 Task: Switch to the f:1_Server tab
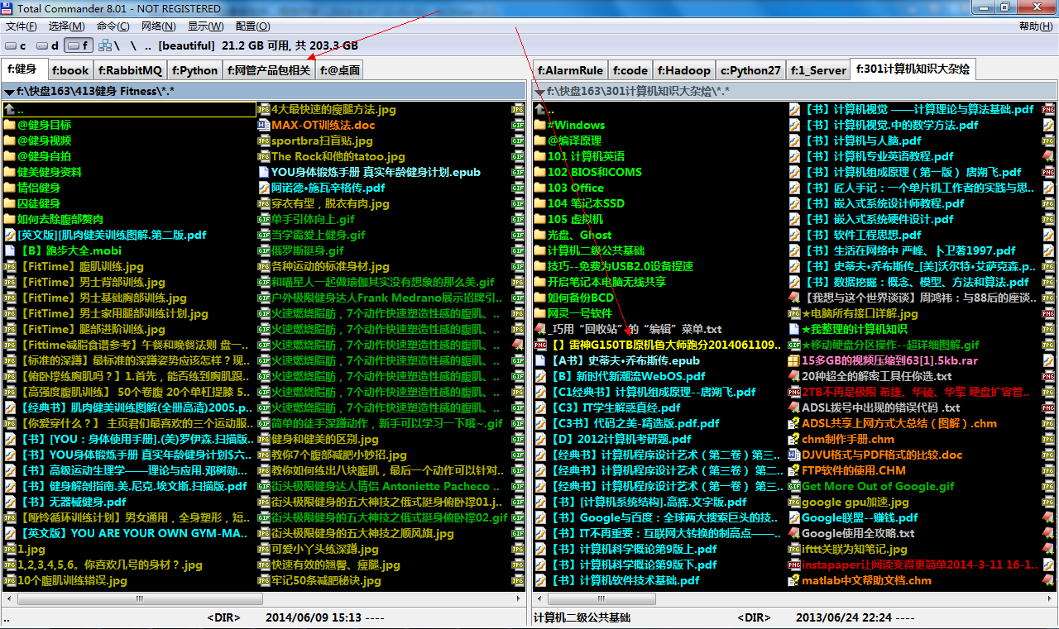(x=817, y=70)
